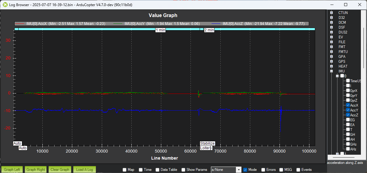
Task: Click the horizontal scrollbar below message tree
Action: click(344, 157)
